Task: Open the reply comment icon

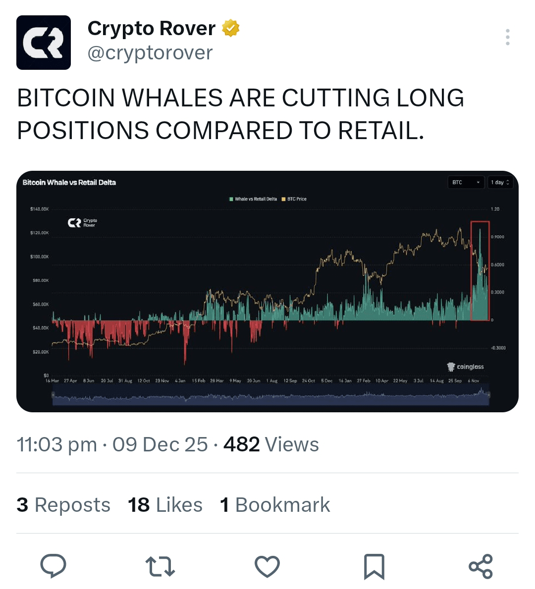Action: 53,566
